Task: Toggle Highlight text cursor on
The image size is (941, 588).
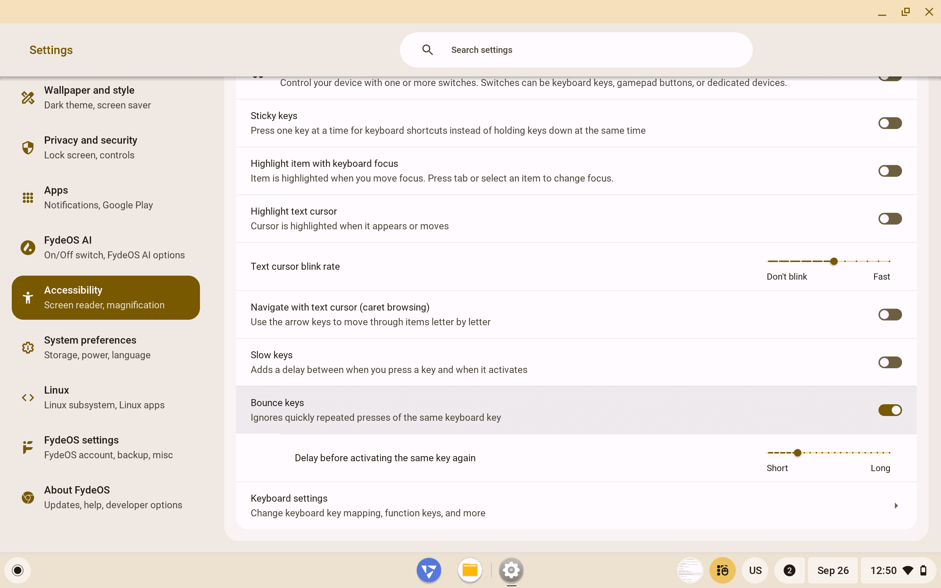Action: [x=890, y=219]
